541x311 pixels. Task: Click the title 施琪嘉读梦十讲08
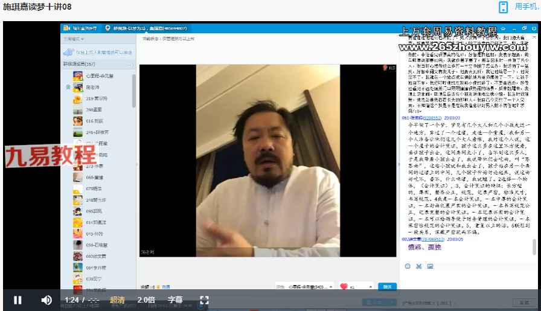pyautogui.click(x=37, y=7)
